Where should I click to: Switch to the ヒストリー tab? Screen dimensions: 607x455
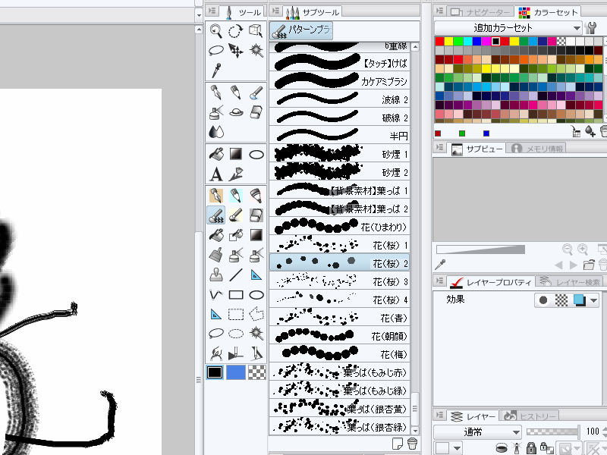[x=529, y=416]
